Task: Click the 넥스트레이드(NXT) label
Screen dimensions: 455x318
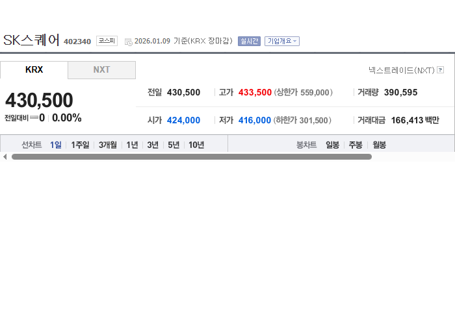Action: tap(402, 70)
